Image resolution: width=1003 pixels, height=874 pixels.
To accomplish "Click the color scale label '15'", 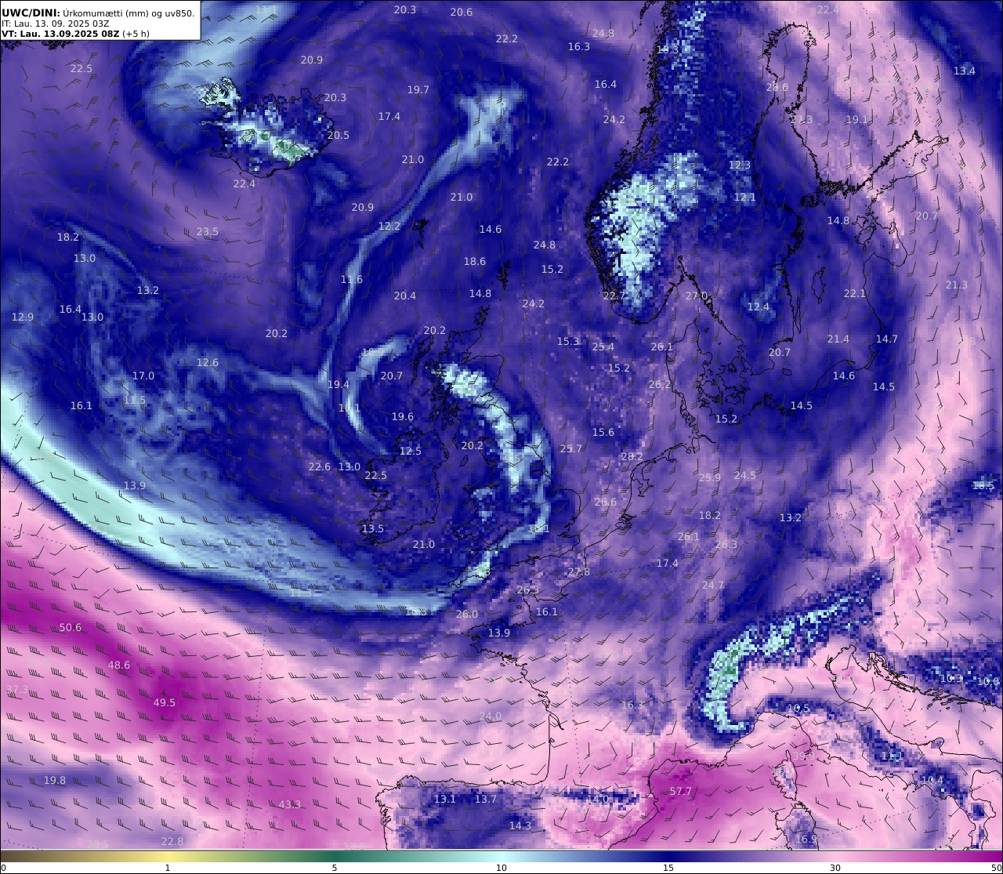I will (668, 868).
